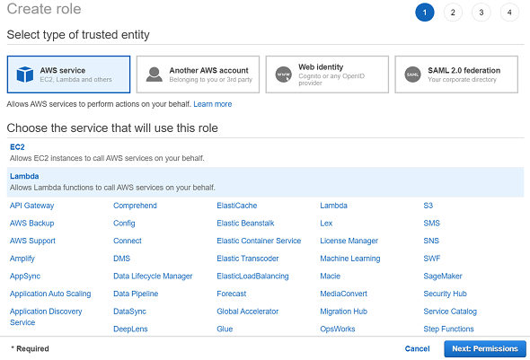The image size is (530, 360).
Task: Choose AWS Backup service
Action: tap(31, 223)
